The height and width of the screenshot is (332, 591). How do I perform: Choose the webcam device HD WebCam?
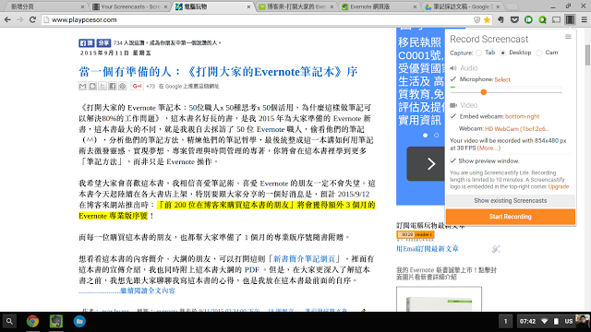[x=516, y=129]
